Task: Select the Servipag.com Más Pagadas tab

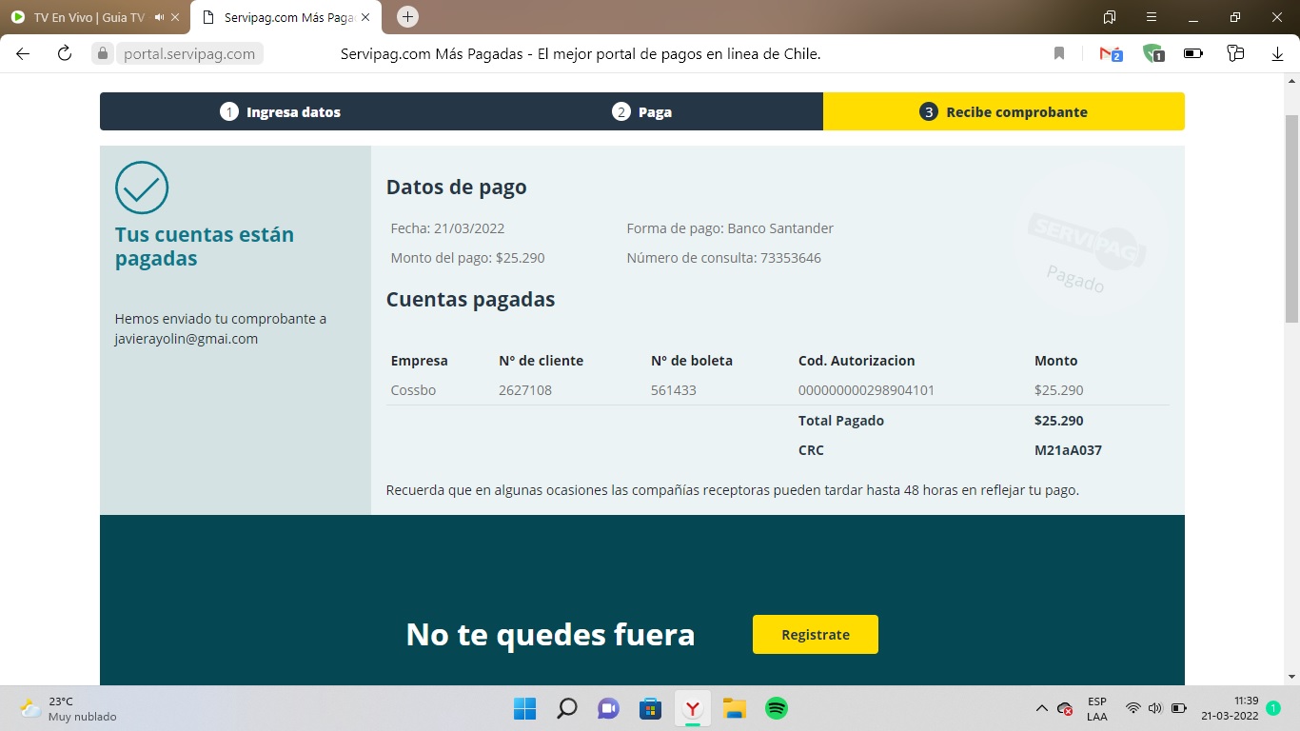Action: click(x=286, y=17)
